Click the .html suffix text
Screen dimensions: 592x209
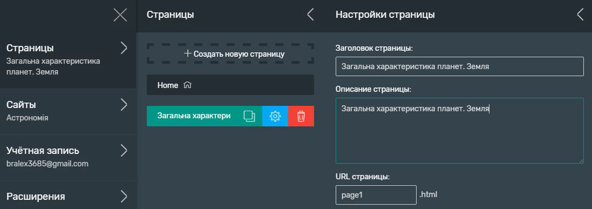pos(428,194)
